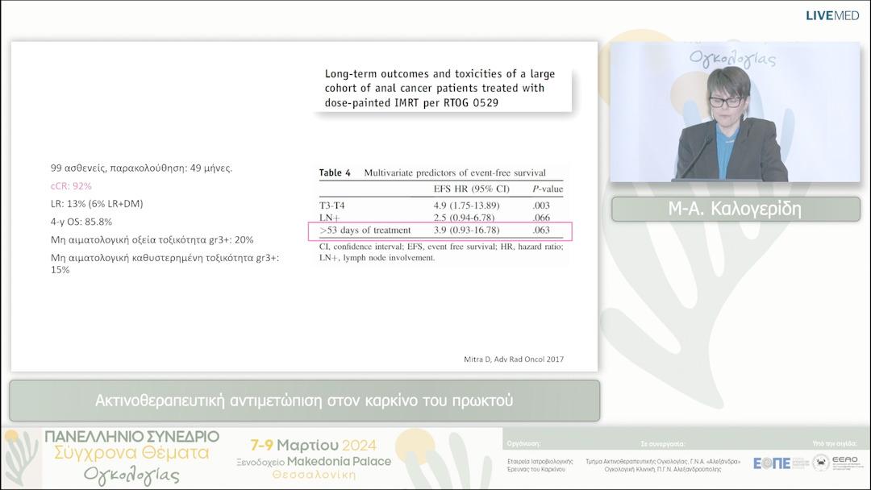Click the 'LR: 13% (6% LR+DM)' line
This screenshot has height=490, width=871.
point(97,203)
